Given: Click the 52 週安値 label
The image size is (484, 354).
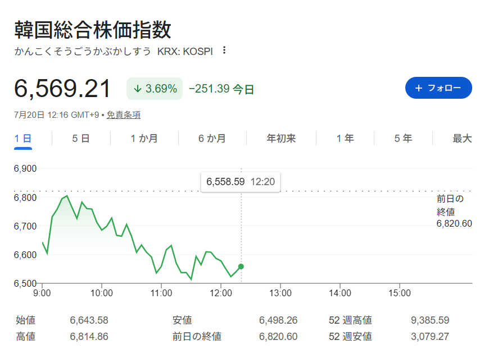Looking at the screenshot, I should tap(350, 337).
